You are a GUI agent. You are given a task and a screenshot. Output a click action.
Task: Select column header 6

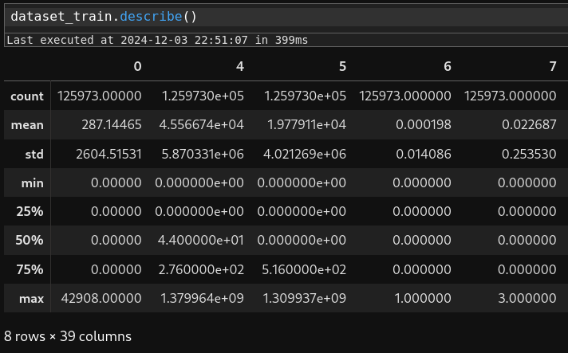[448, 66]
